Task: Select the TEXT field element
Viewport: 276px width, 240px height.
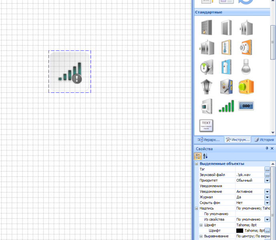Action: [206, 125]
